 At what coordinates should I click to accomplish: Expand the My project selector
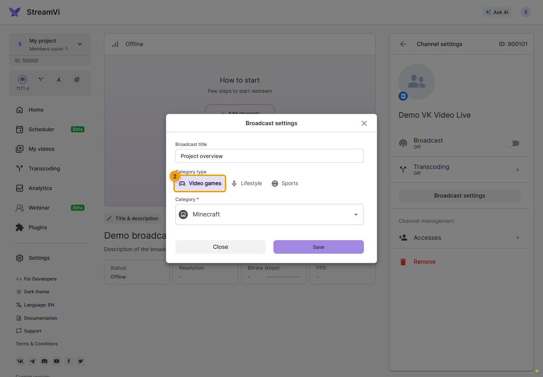(x=50, y=44)
